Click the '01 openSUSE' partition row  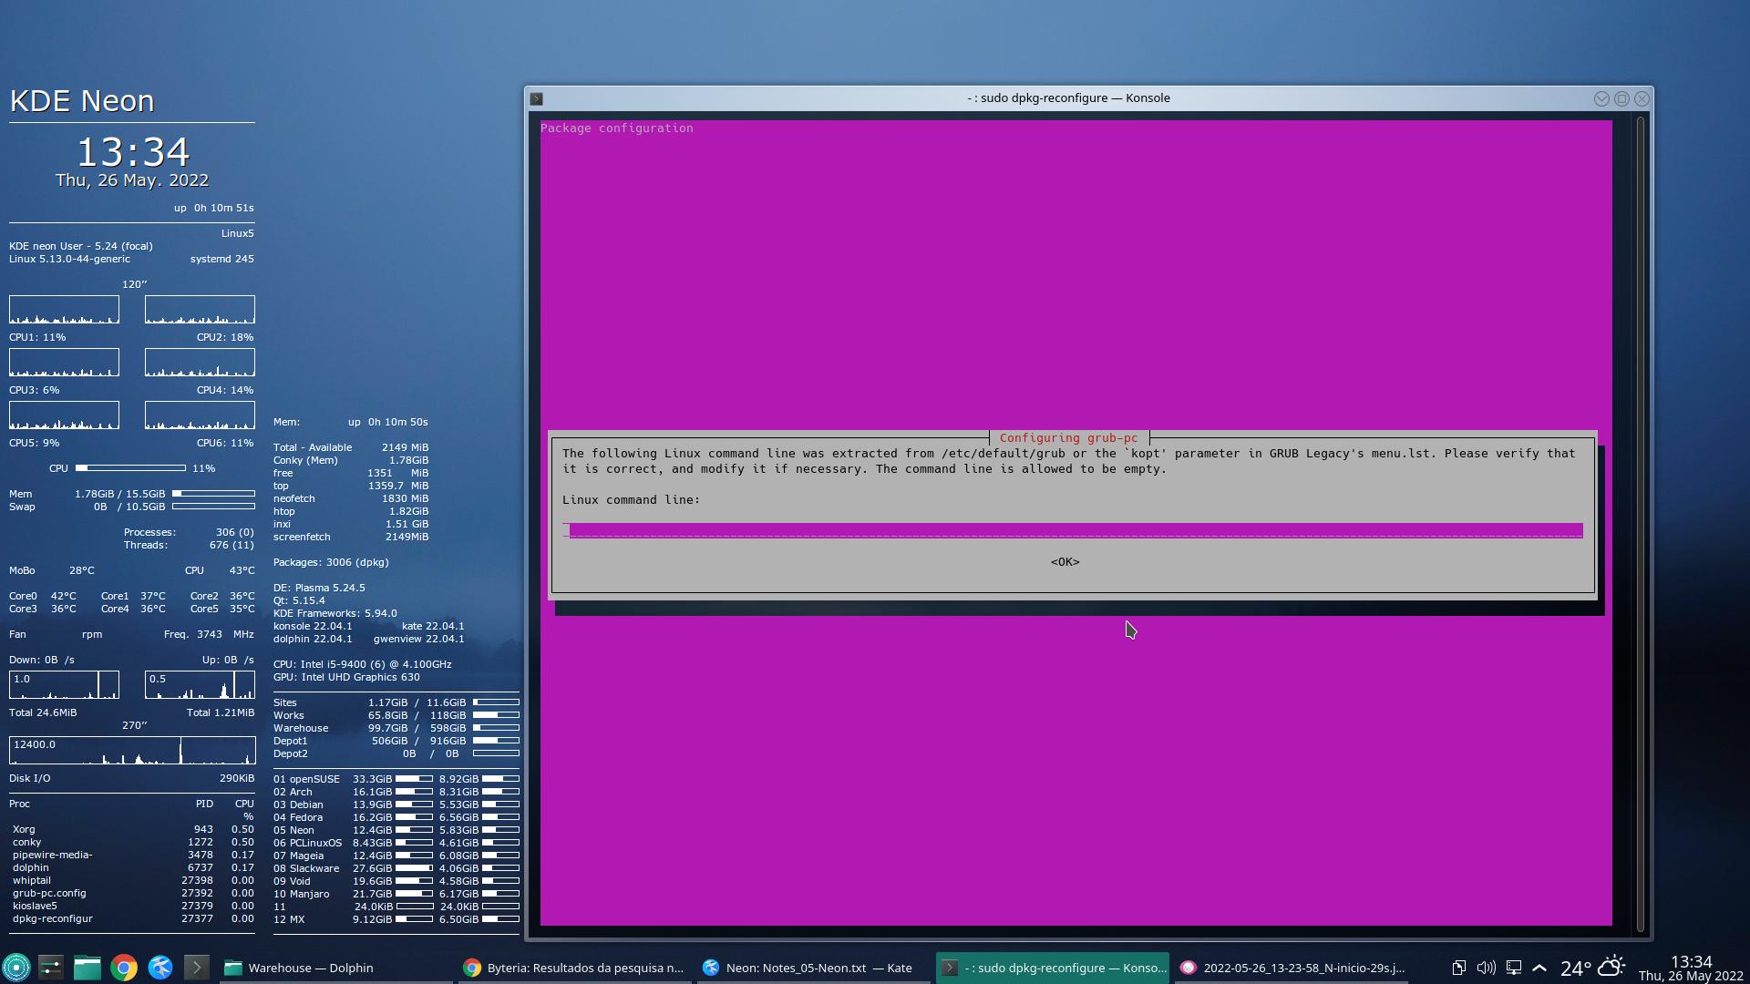396,779
